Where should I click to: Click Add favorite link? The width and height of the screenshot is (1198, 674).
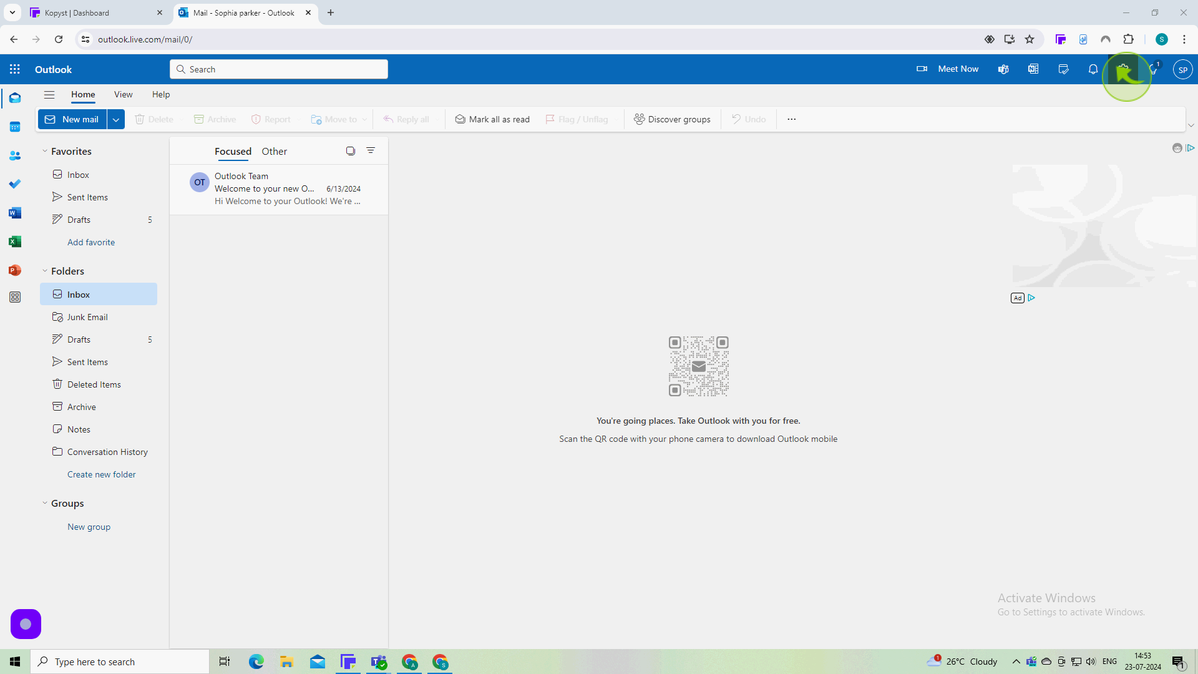click(90, 242)
